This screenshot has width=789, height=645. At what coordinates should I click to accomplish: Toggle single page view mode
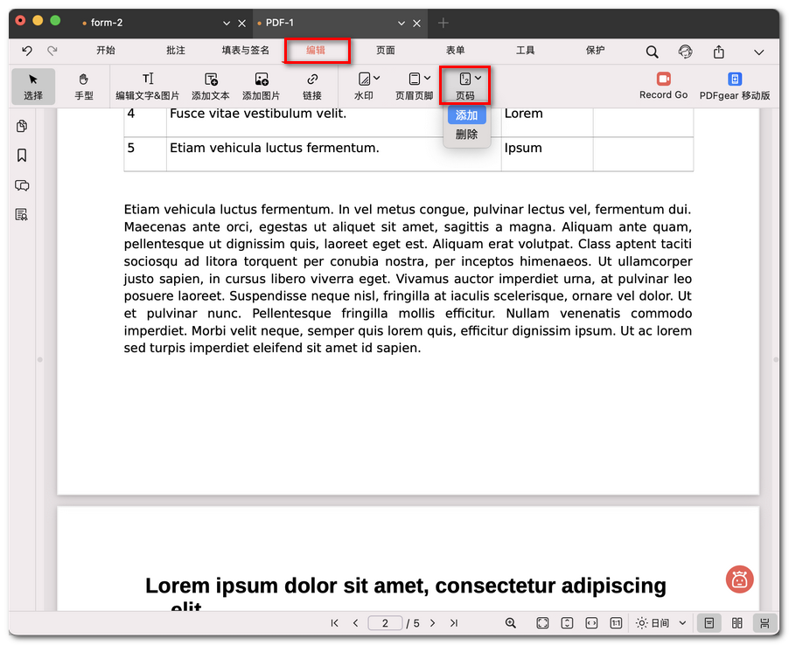(x=709, y=623)
